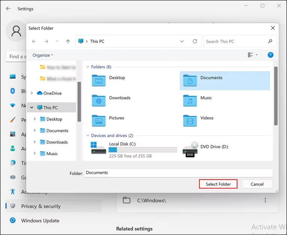Close the Select Folder dialog
Viewport: 287px width, 235px height.
click(x=273, y=28)
